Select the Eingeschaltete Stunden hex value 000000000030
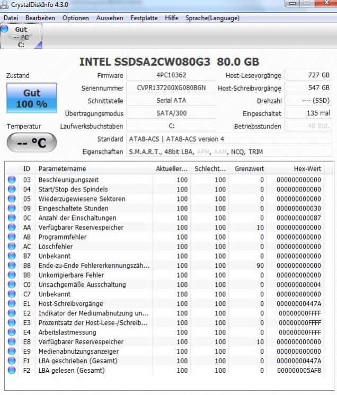The width and height of the screenshot is (337, 395). (299, 208)
